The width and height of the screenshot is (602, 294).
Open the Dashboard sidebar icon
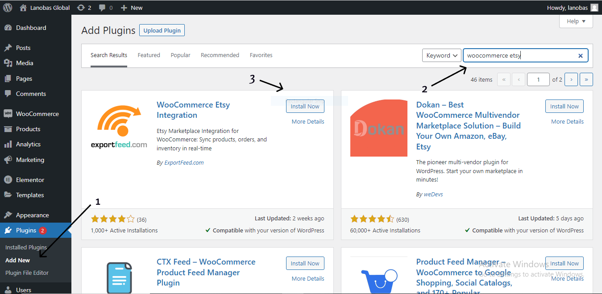pyautogui.click(x=8, y=28)
